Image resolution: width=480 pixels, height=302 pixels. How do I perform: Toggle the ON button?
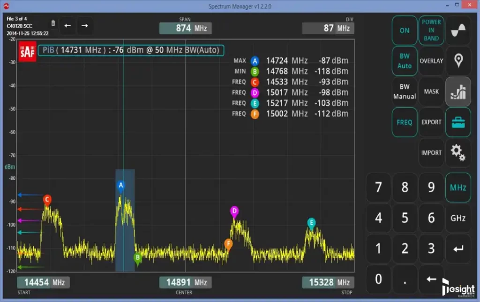point(405,30)
